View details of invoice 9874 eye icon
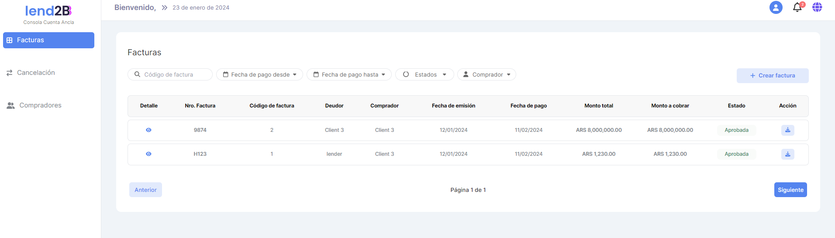The height and width of the screenshot is (238, 835). pos(148,130)
